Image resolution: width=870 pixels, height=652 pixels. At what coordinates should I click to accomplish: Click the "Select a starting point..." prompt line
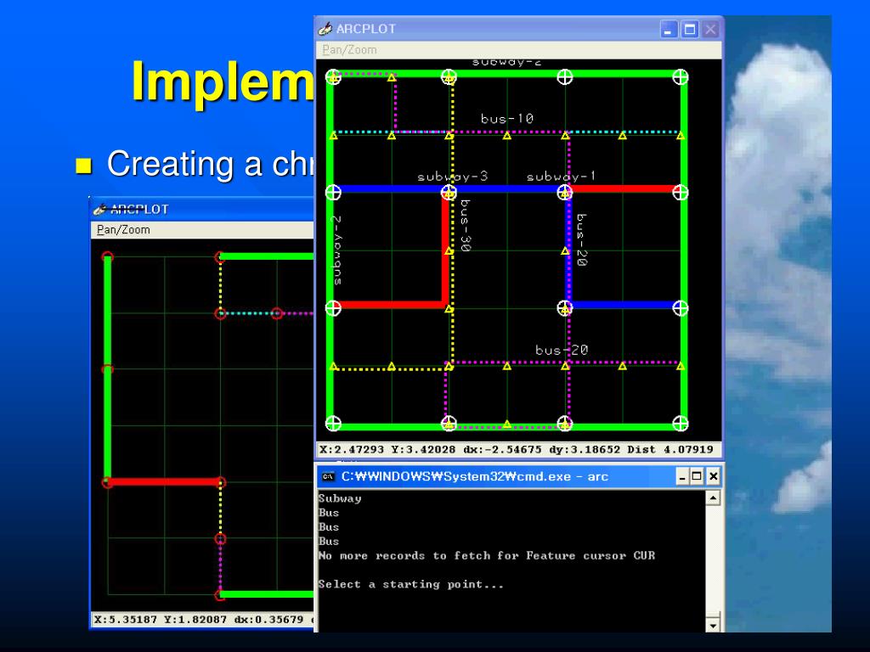[x=410, y=584]
